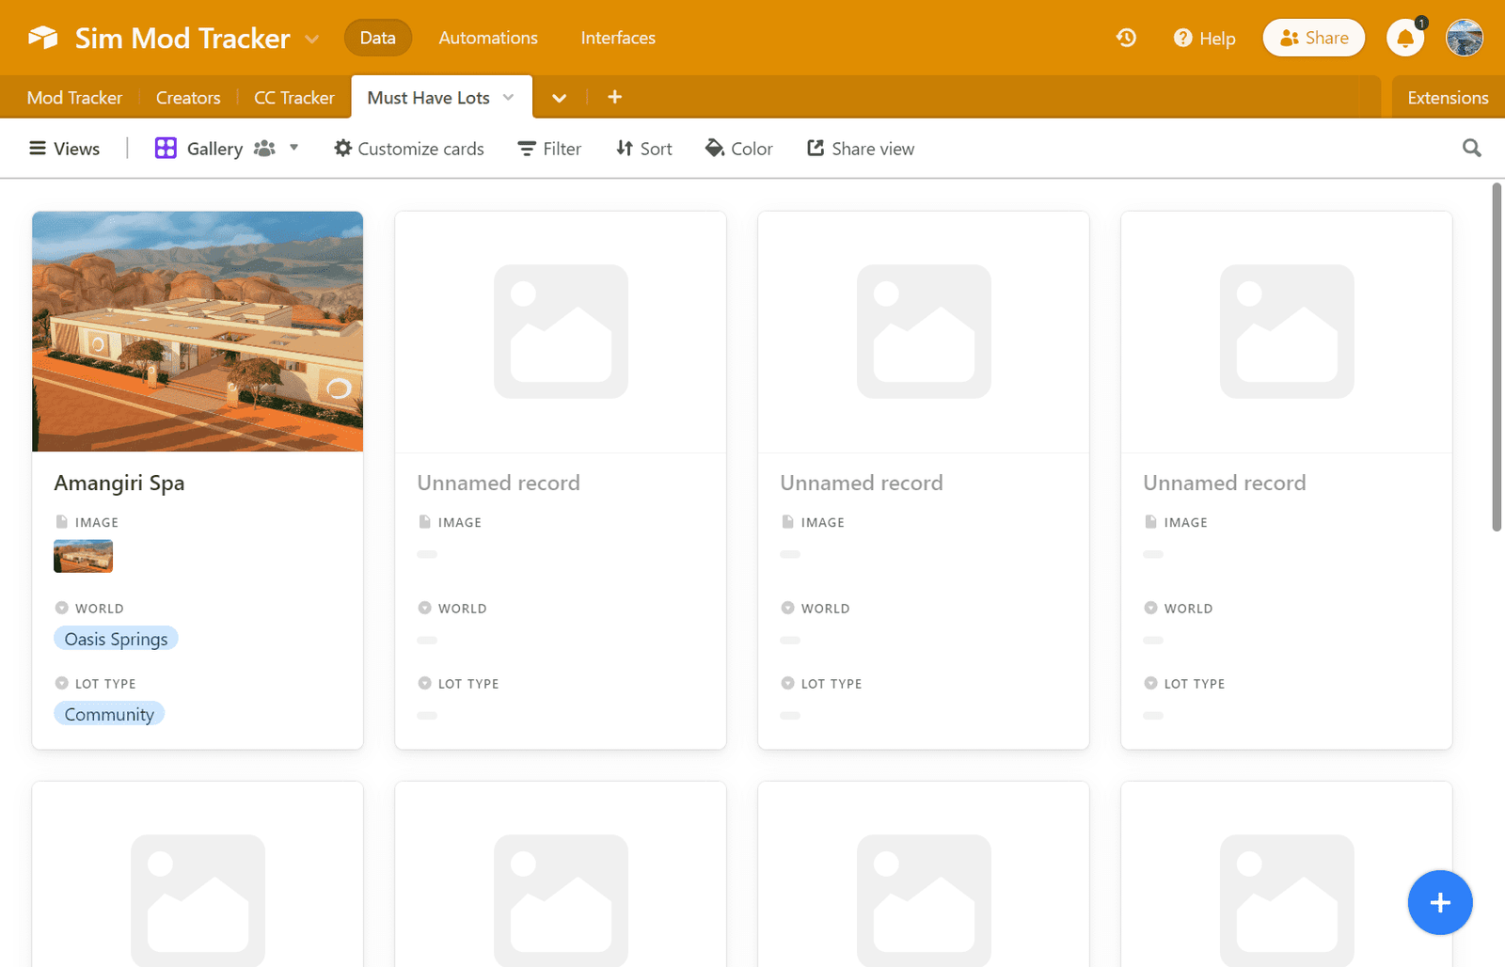
Task: Expand the hidden tables list chevron
Action: (x=559, y=98)
